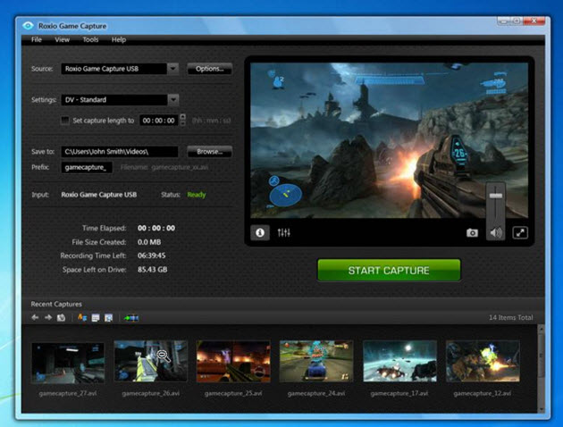
Task: Enable the Set capture length checkbox
Action: coord(65,121)
